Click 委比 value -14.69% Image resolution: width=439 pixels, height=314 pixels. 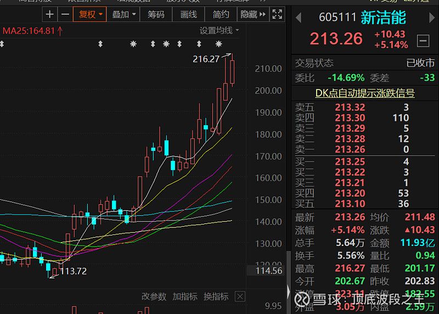click(346, 77)
